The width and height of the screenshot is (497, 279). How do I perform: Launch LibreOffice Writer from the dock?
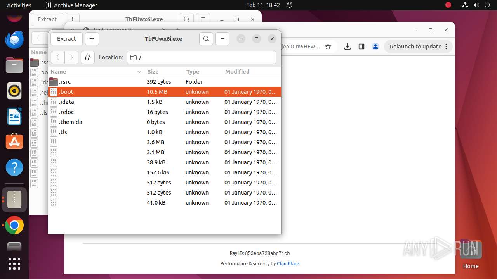(x=14, y=117)
